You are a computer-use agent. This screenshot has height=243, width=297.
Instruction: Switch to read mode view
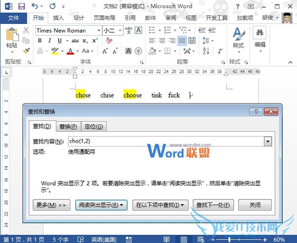(166, 240)
